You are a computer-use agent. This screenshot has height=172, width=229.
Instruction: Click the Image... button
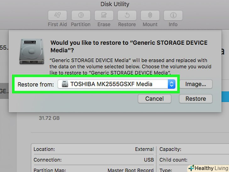[x=195, y=84]
